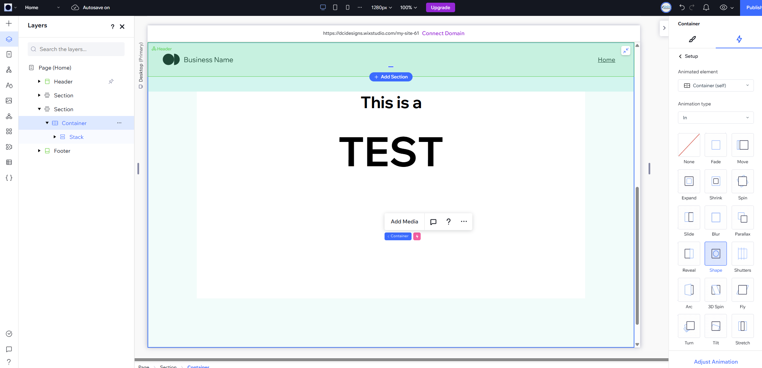
Task: Open the Animation type dropdown
Action: [715, 118]
